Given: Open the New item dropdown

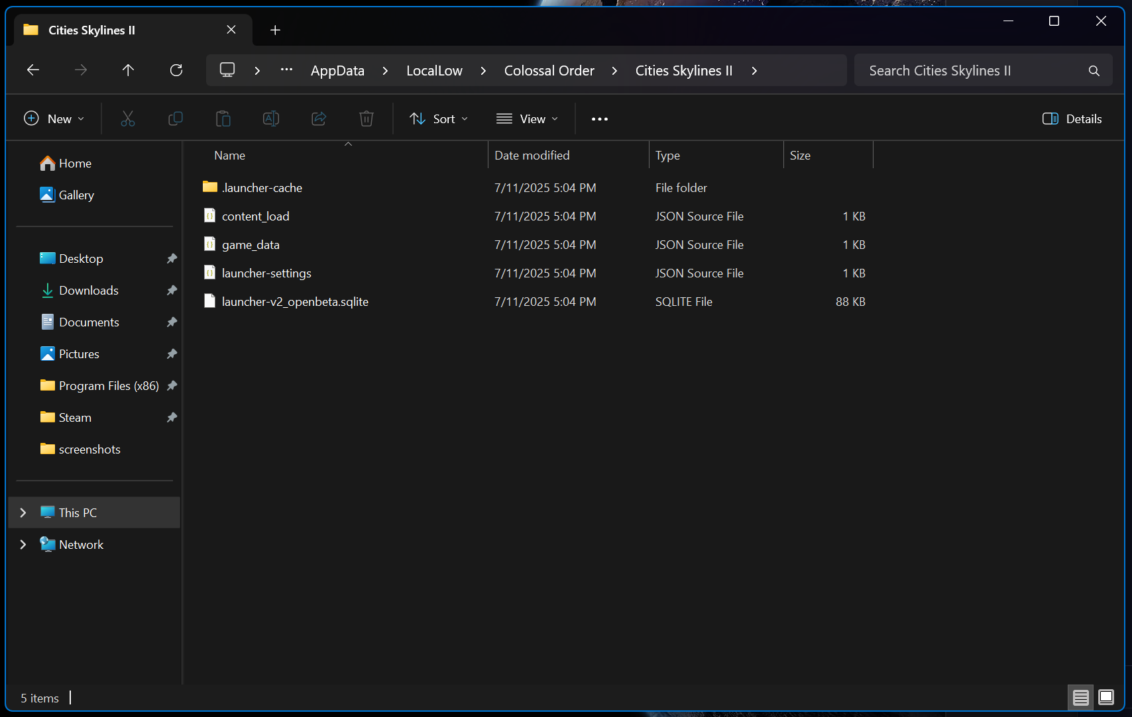Looking at the screenshot, I should point(54,119).
